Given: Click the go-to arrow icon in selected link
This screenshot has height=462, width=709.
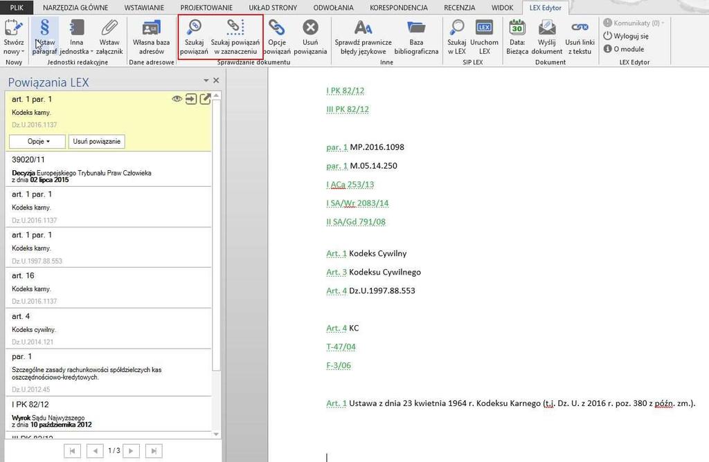Looking at the screenshot, I should pos(191,99).
